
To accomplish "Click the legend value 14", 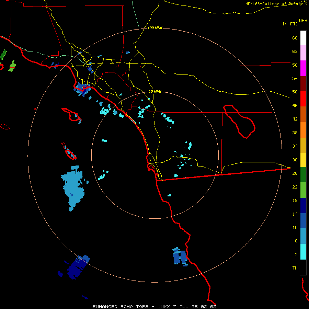I will pos(295,214).
